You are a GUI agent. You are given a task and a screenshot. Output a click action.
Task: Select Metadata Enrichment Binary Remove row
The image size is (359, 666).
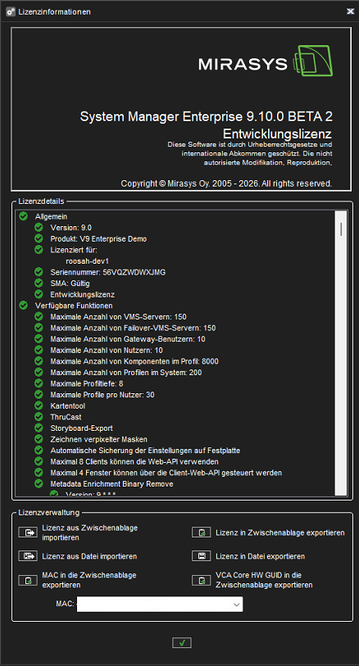pos(111,484)
